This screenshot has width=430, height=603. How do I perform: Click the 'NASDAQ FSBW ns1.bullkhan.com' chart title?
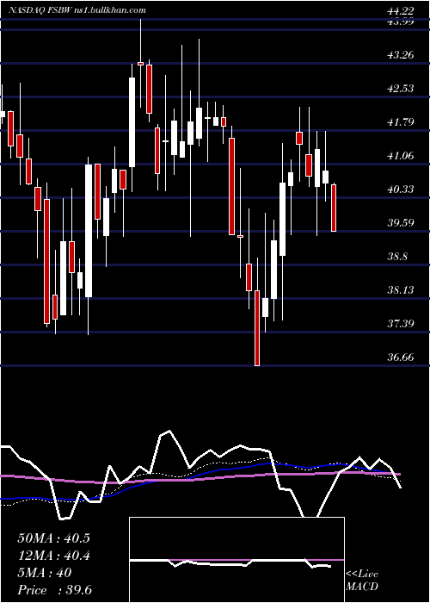(77, 10)
